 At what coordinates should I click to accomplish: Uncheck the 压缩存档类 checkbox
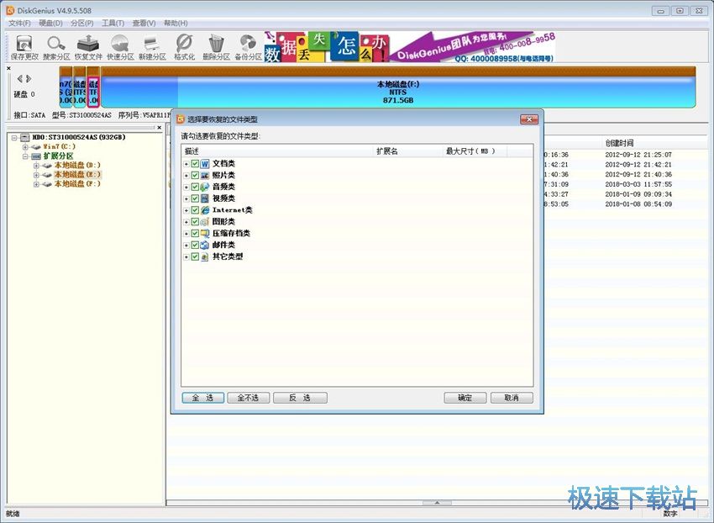click(x=195, y=234)
